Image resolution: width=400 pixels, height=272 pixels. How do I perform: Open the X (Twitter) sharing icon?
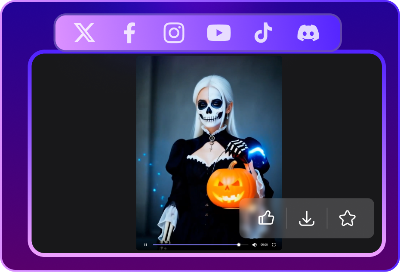point(84,32)
